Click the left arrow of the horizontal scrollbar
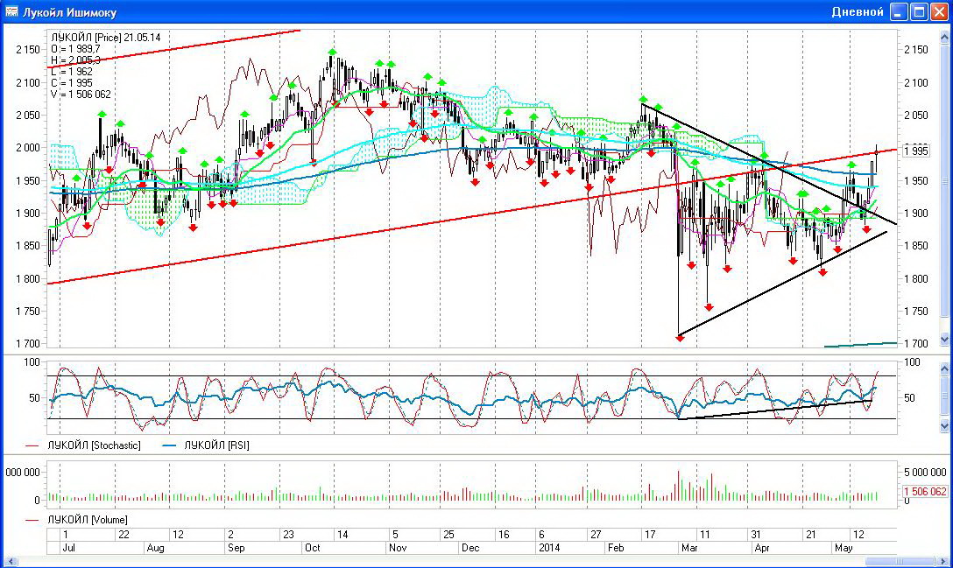The width and height of the screenshot is (953, 568). tap(11, 561)
